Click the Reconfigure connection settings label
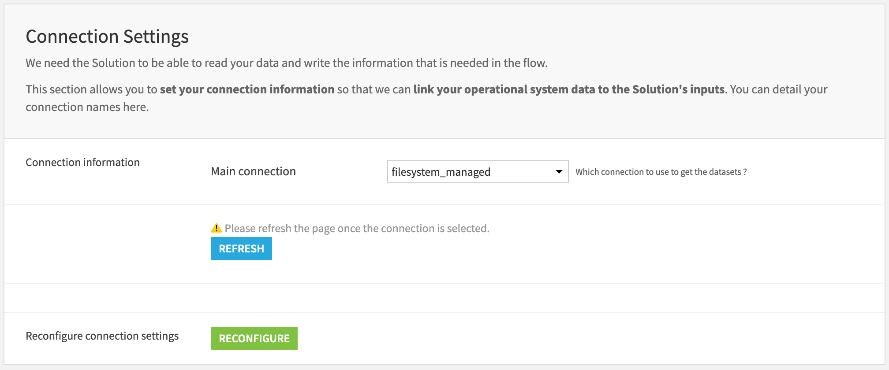 [102, 336]
